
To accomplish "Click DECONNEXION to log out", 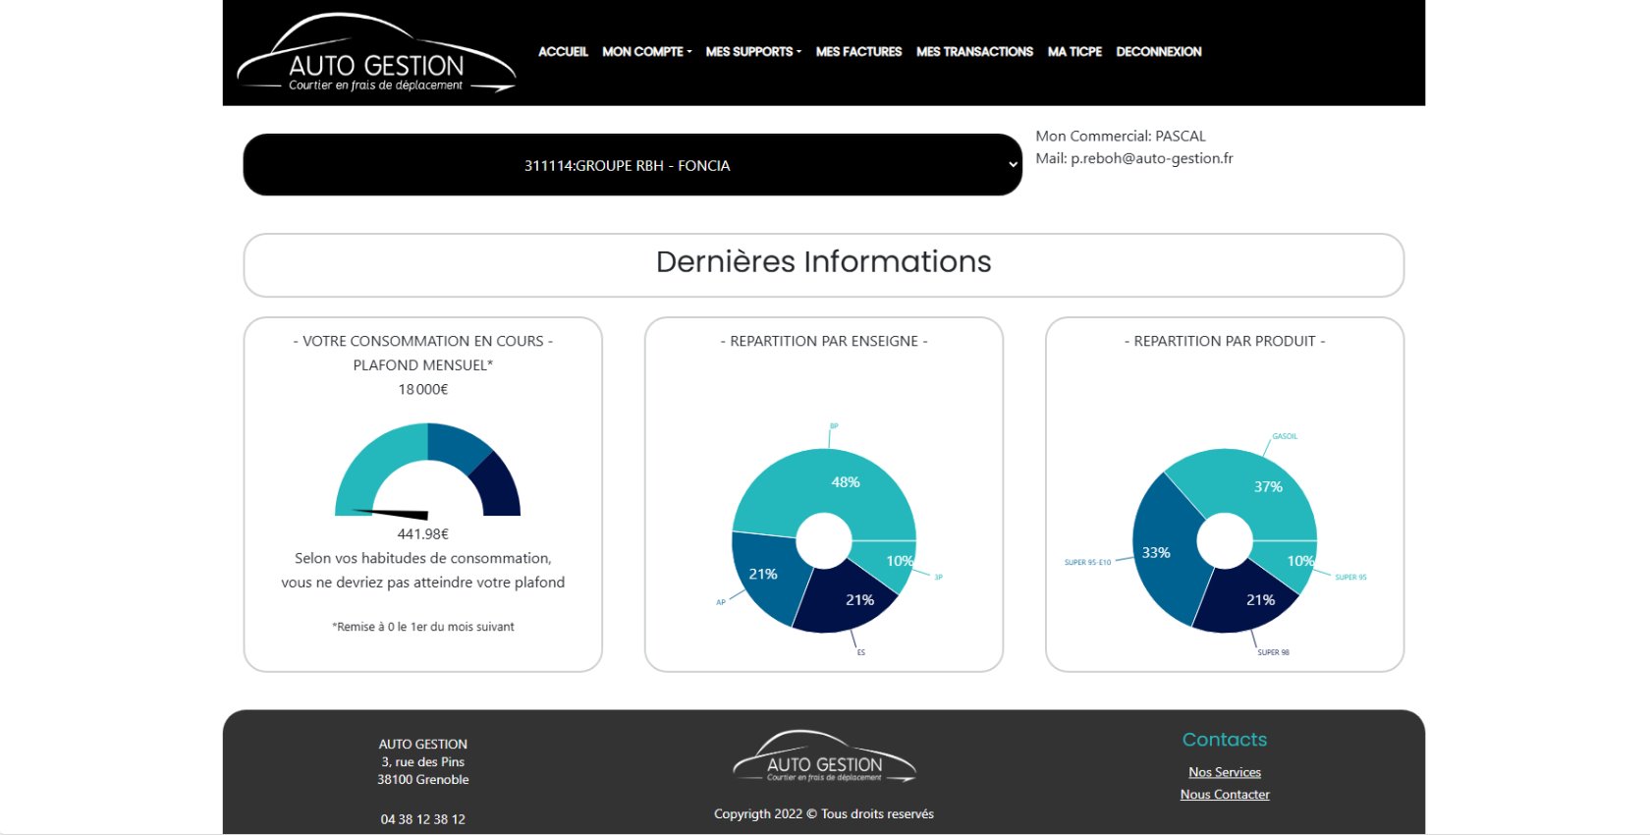I will click(1159, 51).
